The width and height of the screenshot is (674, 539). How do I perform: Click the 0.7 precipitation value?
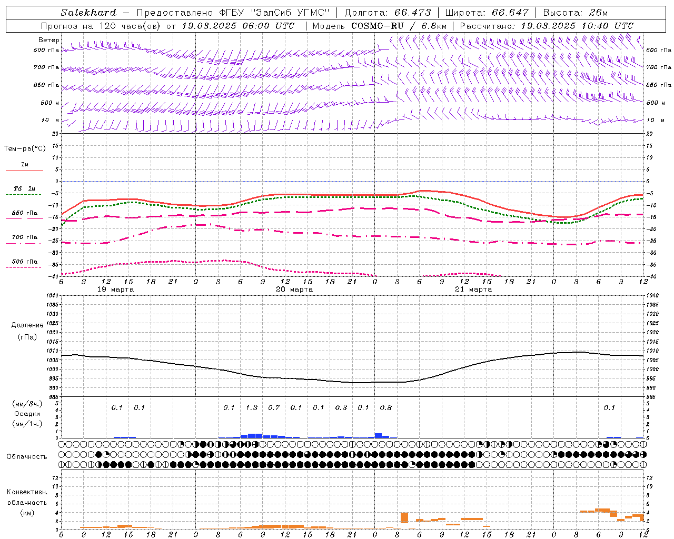point(274,408)
